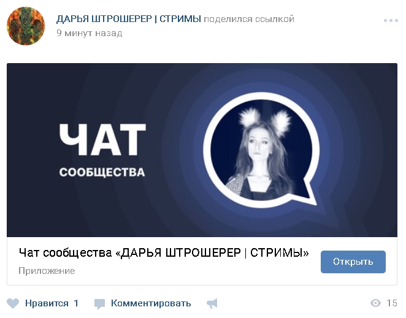Open the community's round avatar

(x=26, y=26)
